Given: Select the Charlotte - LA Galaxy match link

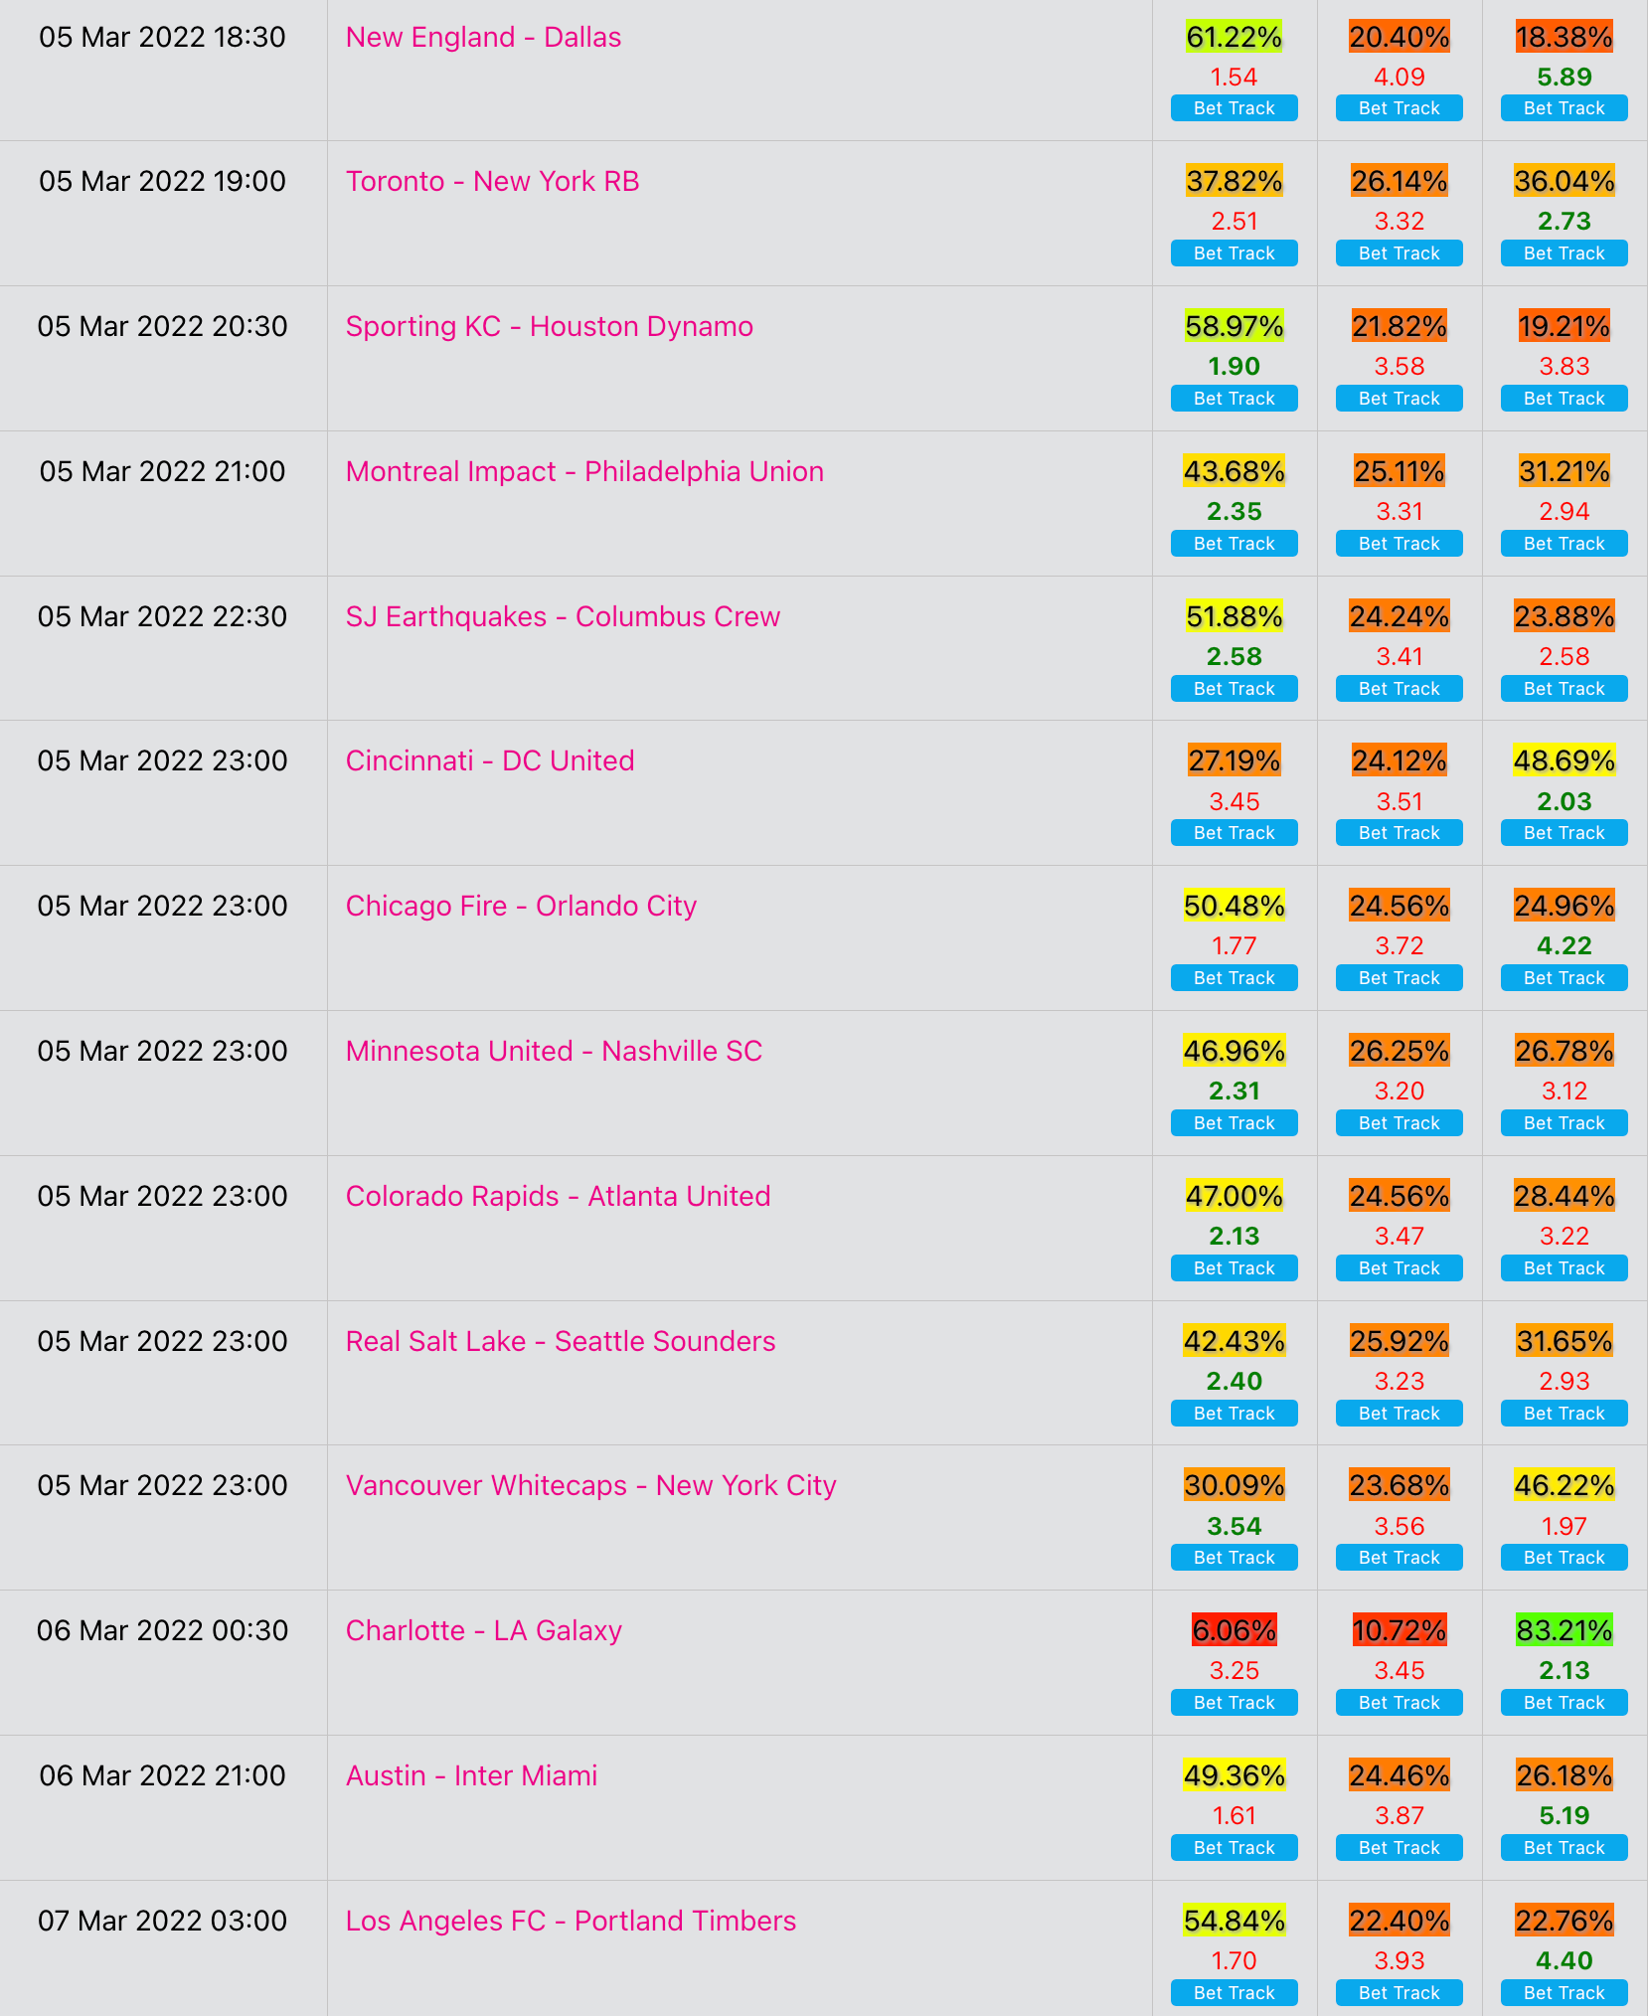Looking at the screenshot, I should [483, 1631].
